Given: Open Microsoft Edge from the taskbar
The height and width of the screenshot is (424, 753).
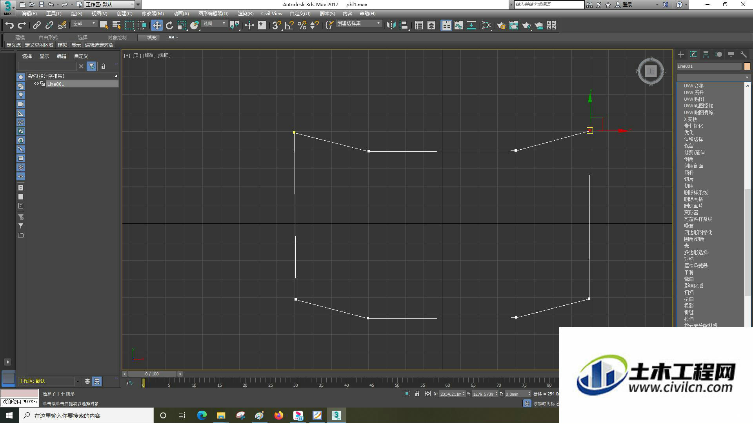Looking at the screenshot, I should pyautogui.click(x=202, y=416).
